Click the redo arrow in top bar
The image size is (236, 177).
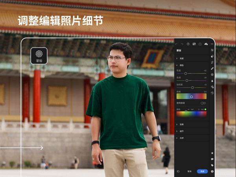click(x=176, y=44)
